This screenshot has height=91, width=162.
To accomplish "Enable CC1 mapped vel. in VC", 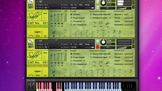I will 71,25.
